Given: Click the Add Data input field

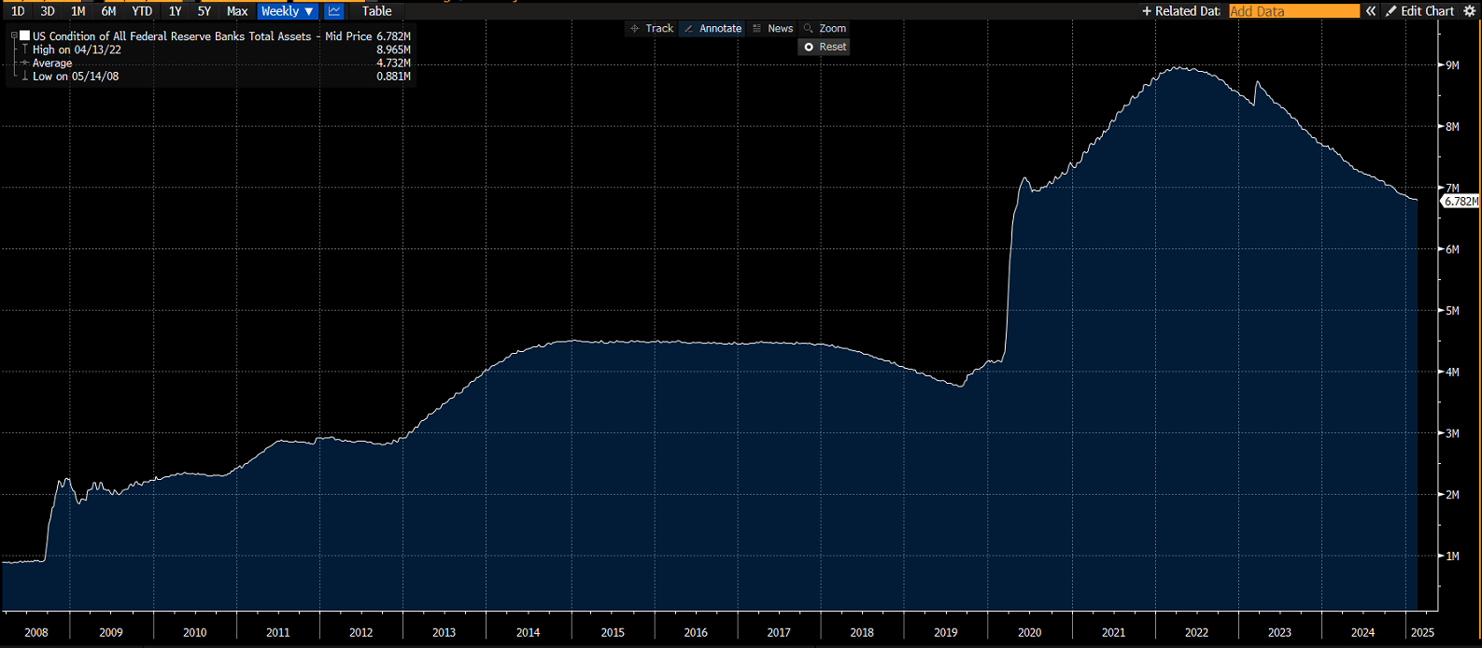Looking at the screenshot, I should click(1294, 11).
